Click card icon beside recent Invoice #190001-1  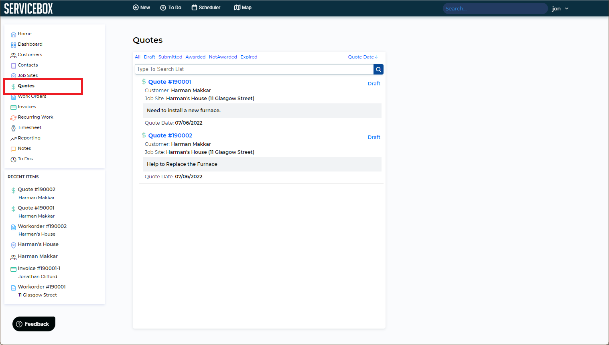click(x=13, y=269)
